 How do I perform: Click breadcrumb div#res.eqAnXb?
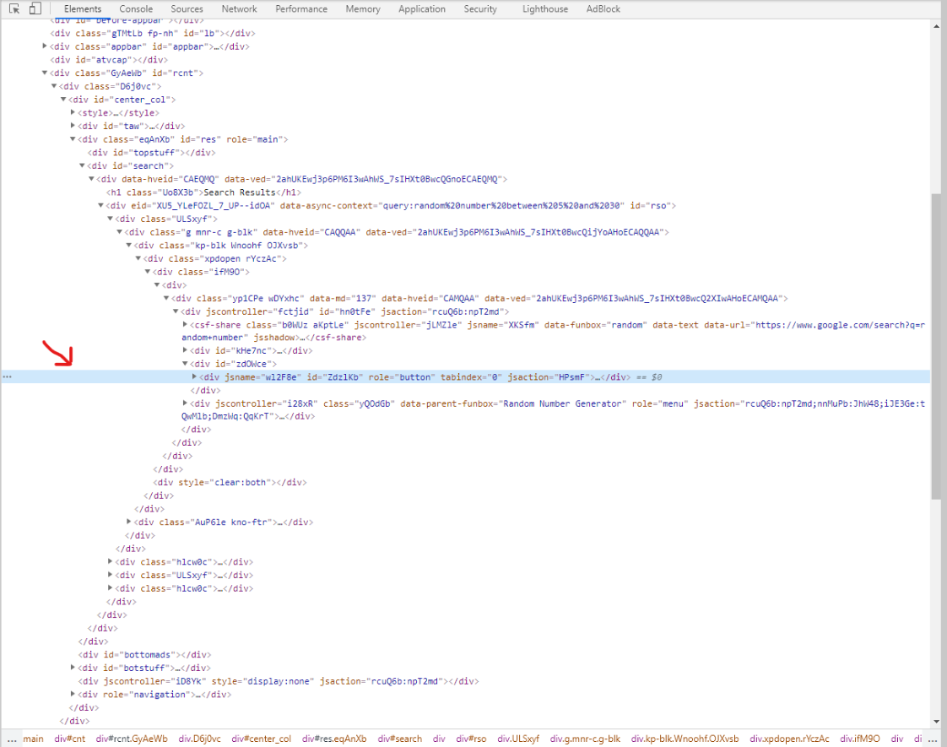(x=334, y=739)
